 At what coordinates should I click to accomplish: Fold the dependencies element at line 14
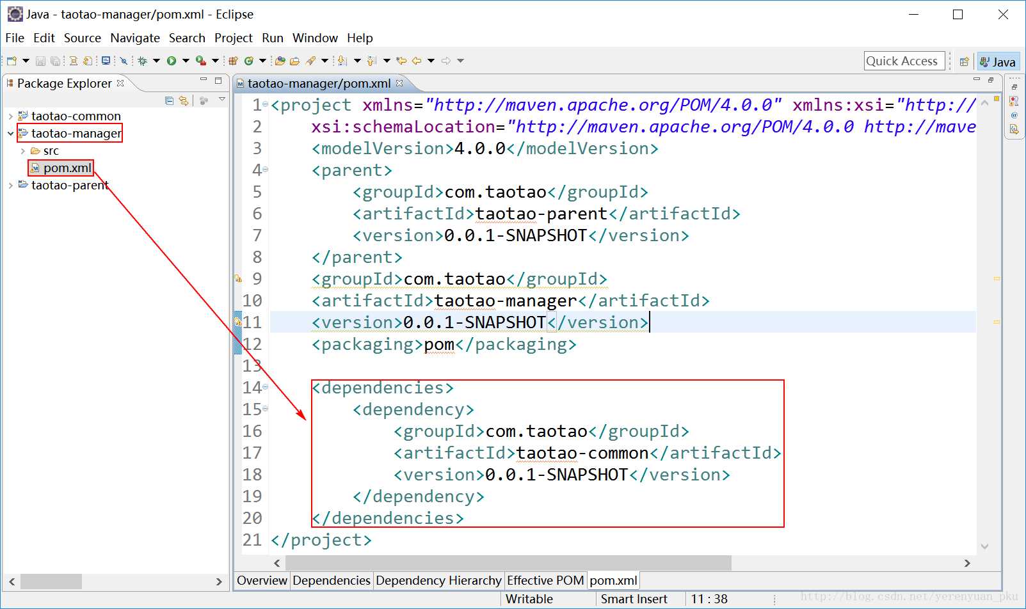click(x=265, y=386)
